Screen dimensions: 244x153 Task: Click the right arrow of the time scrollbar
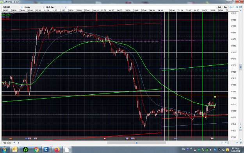222,143
